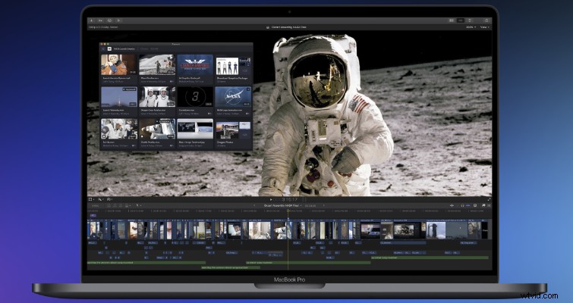The image size is (573, 303).
Task: Play the viewer using the play button
Action: coord(271,200)
